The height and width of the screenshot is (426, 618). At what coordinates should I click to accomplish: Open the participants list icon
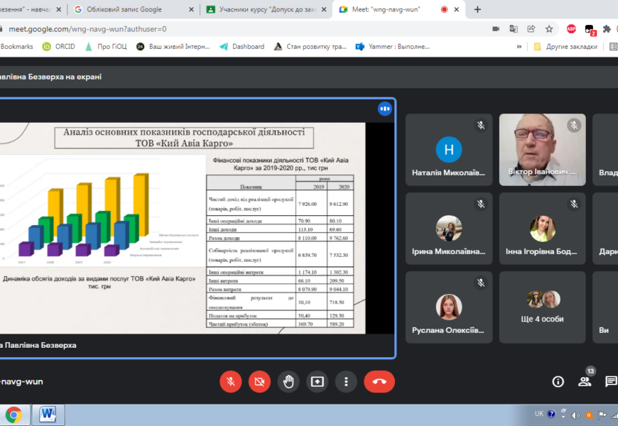[x=584, y=381]
